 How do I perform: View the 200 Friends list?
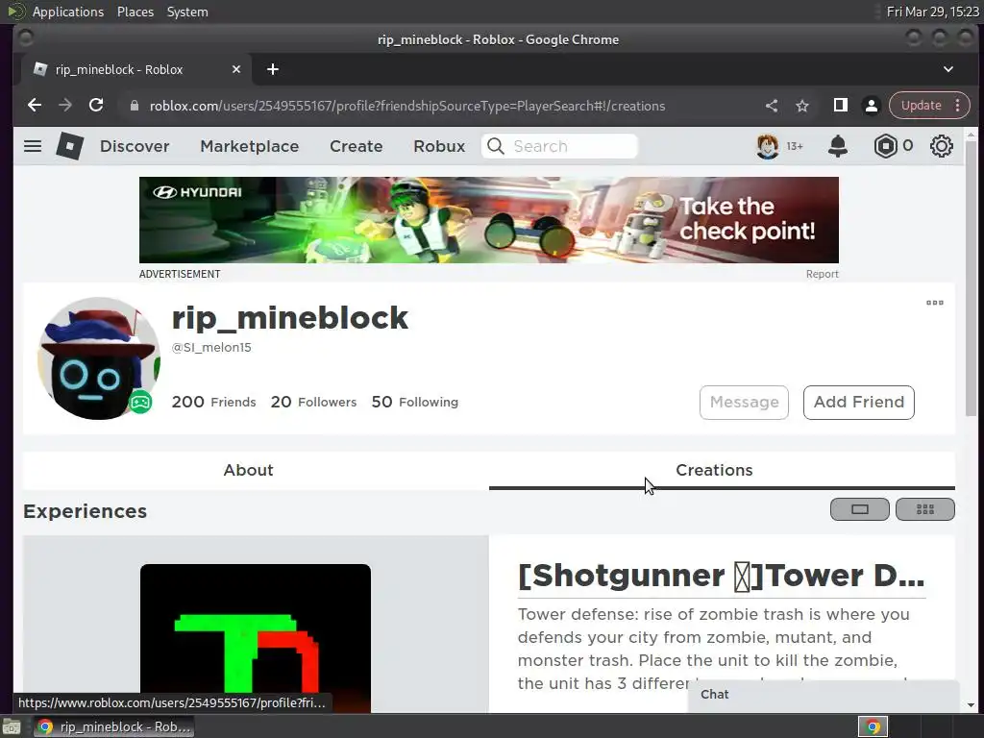(x=214, y=402)
